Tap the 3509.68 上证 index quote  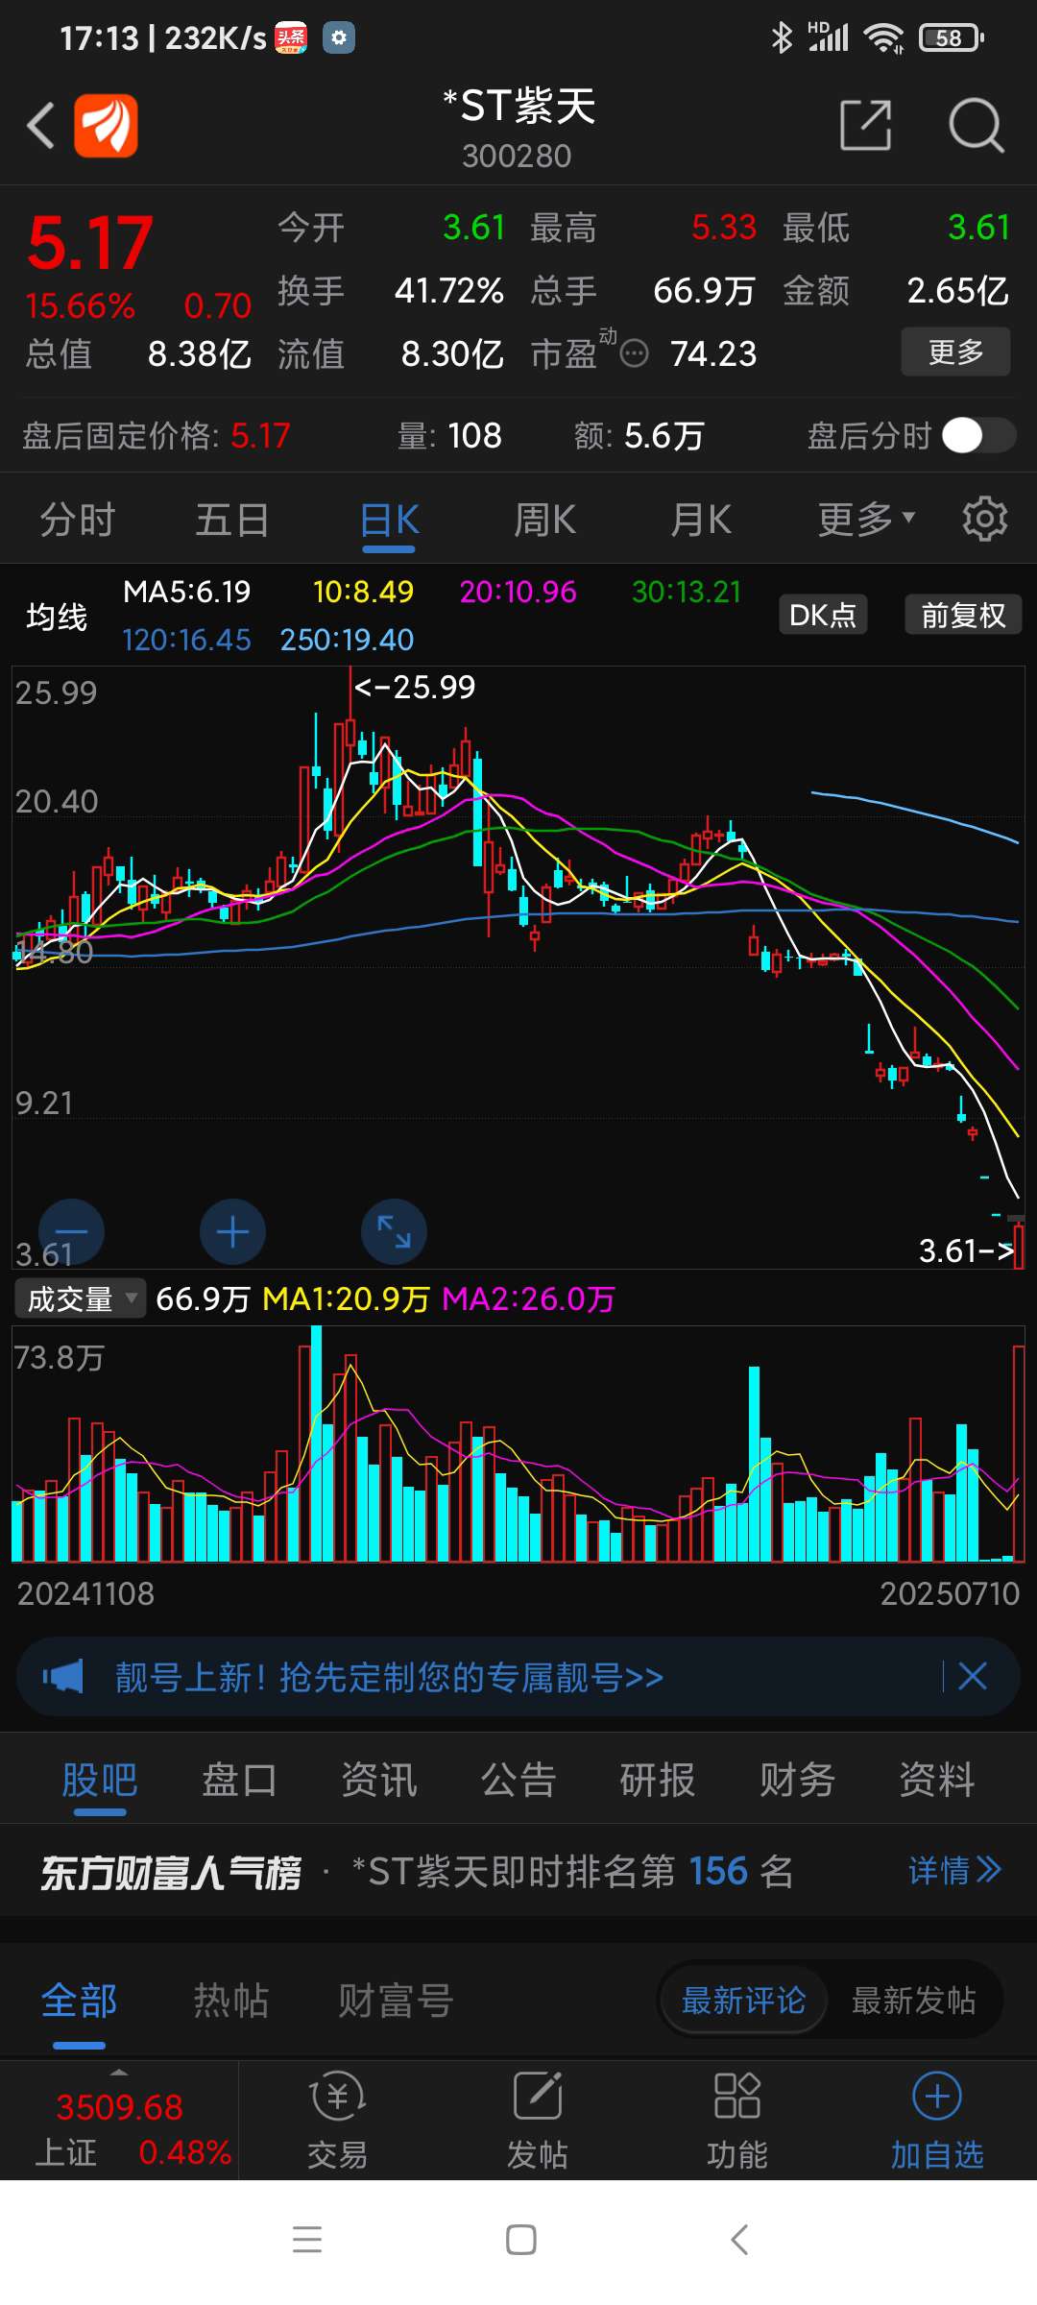(x=119, y=2107)
